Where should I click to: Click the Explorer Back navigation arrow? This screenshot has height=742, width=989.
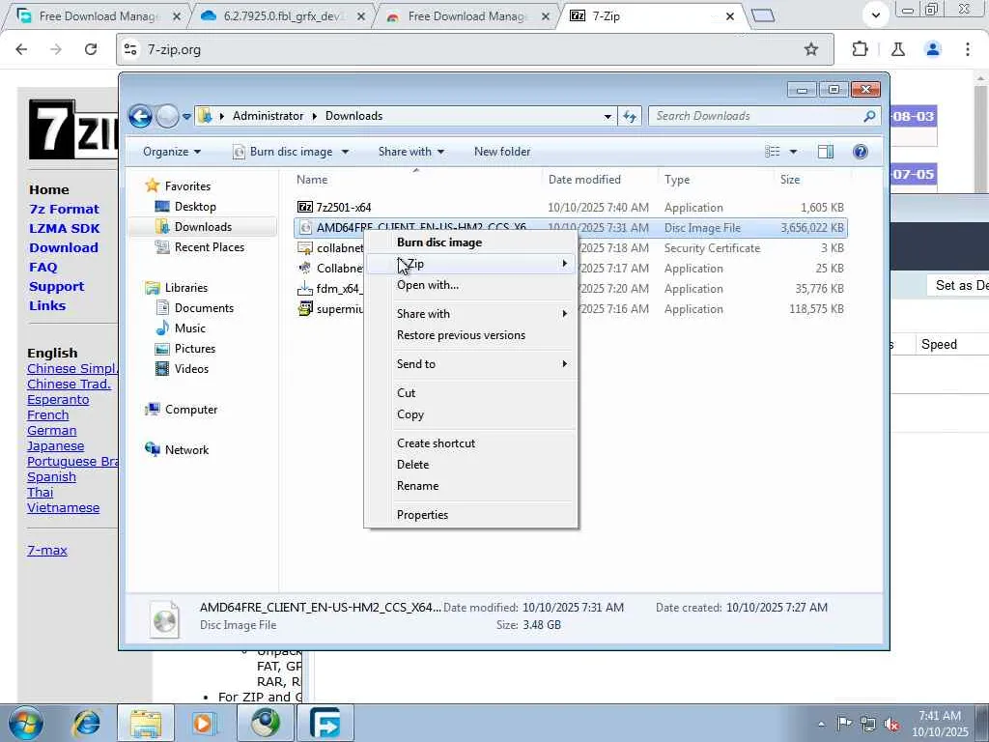pyautogui.click(x=141, y=116)
